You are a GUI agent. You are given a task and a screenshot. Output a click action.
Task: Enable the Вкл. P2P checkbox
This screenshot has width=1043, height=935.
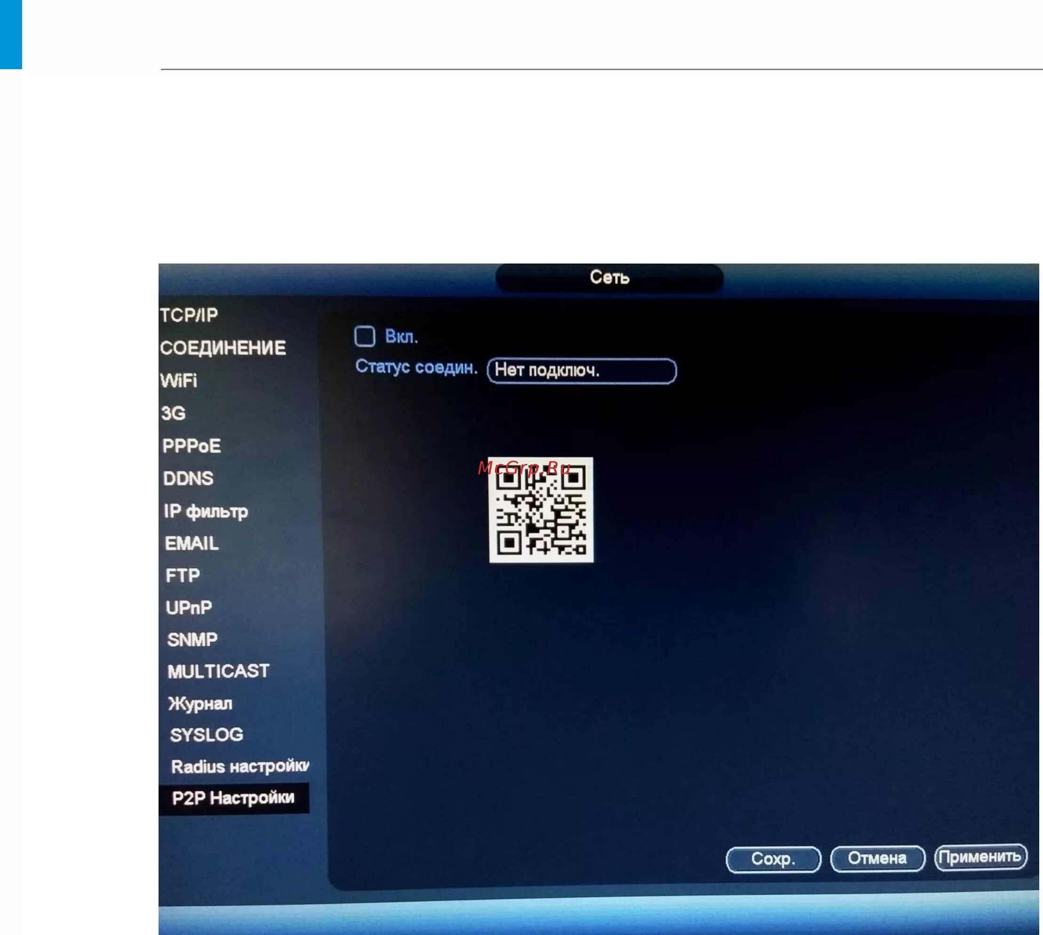click(x=365, y=336)
